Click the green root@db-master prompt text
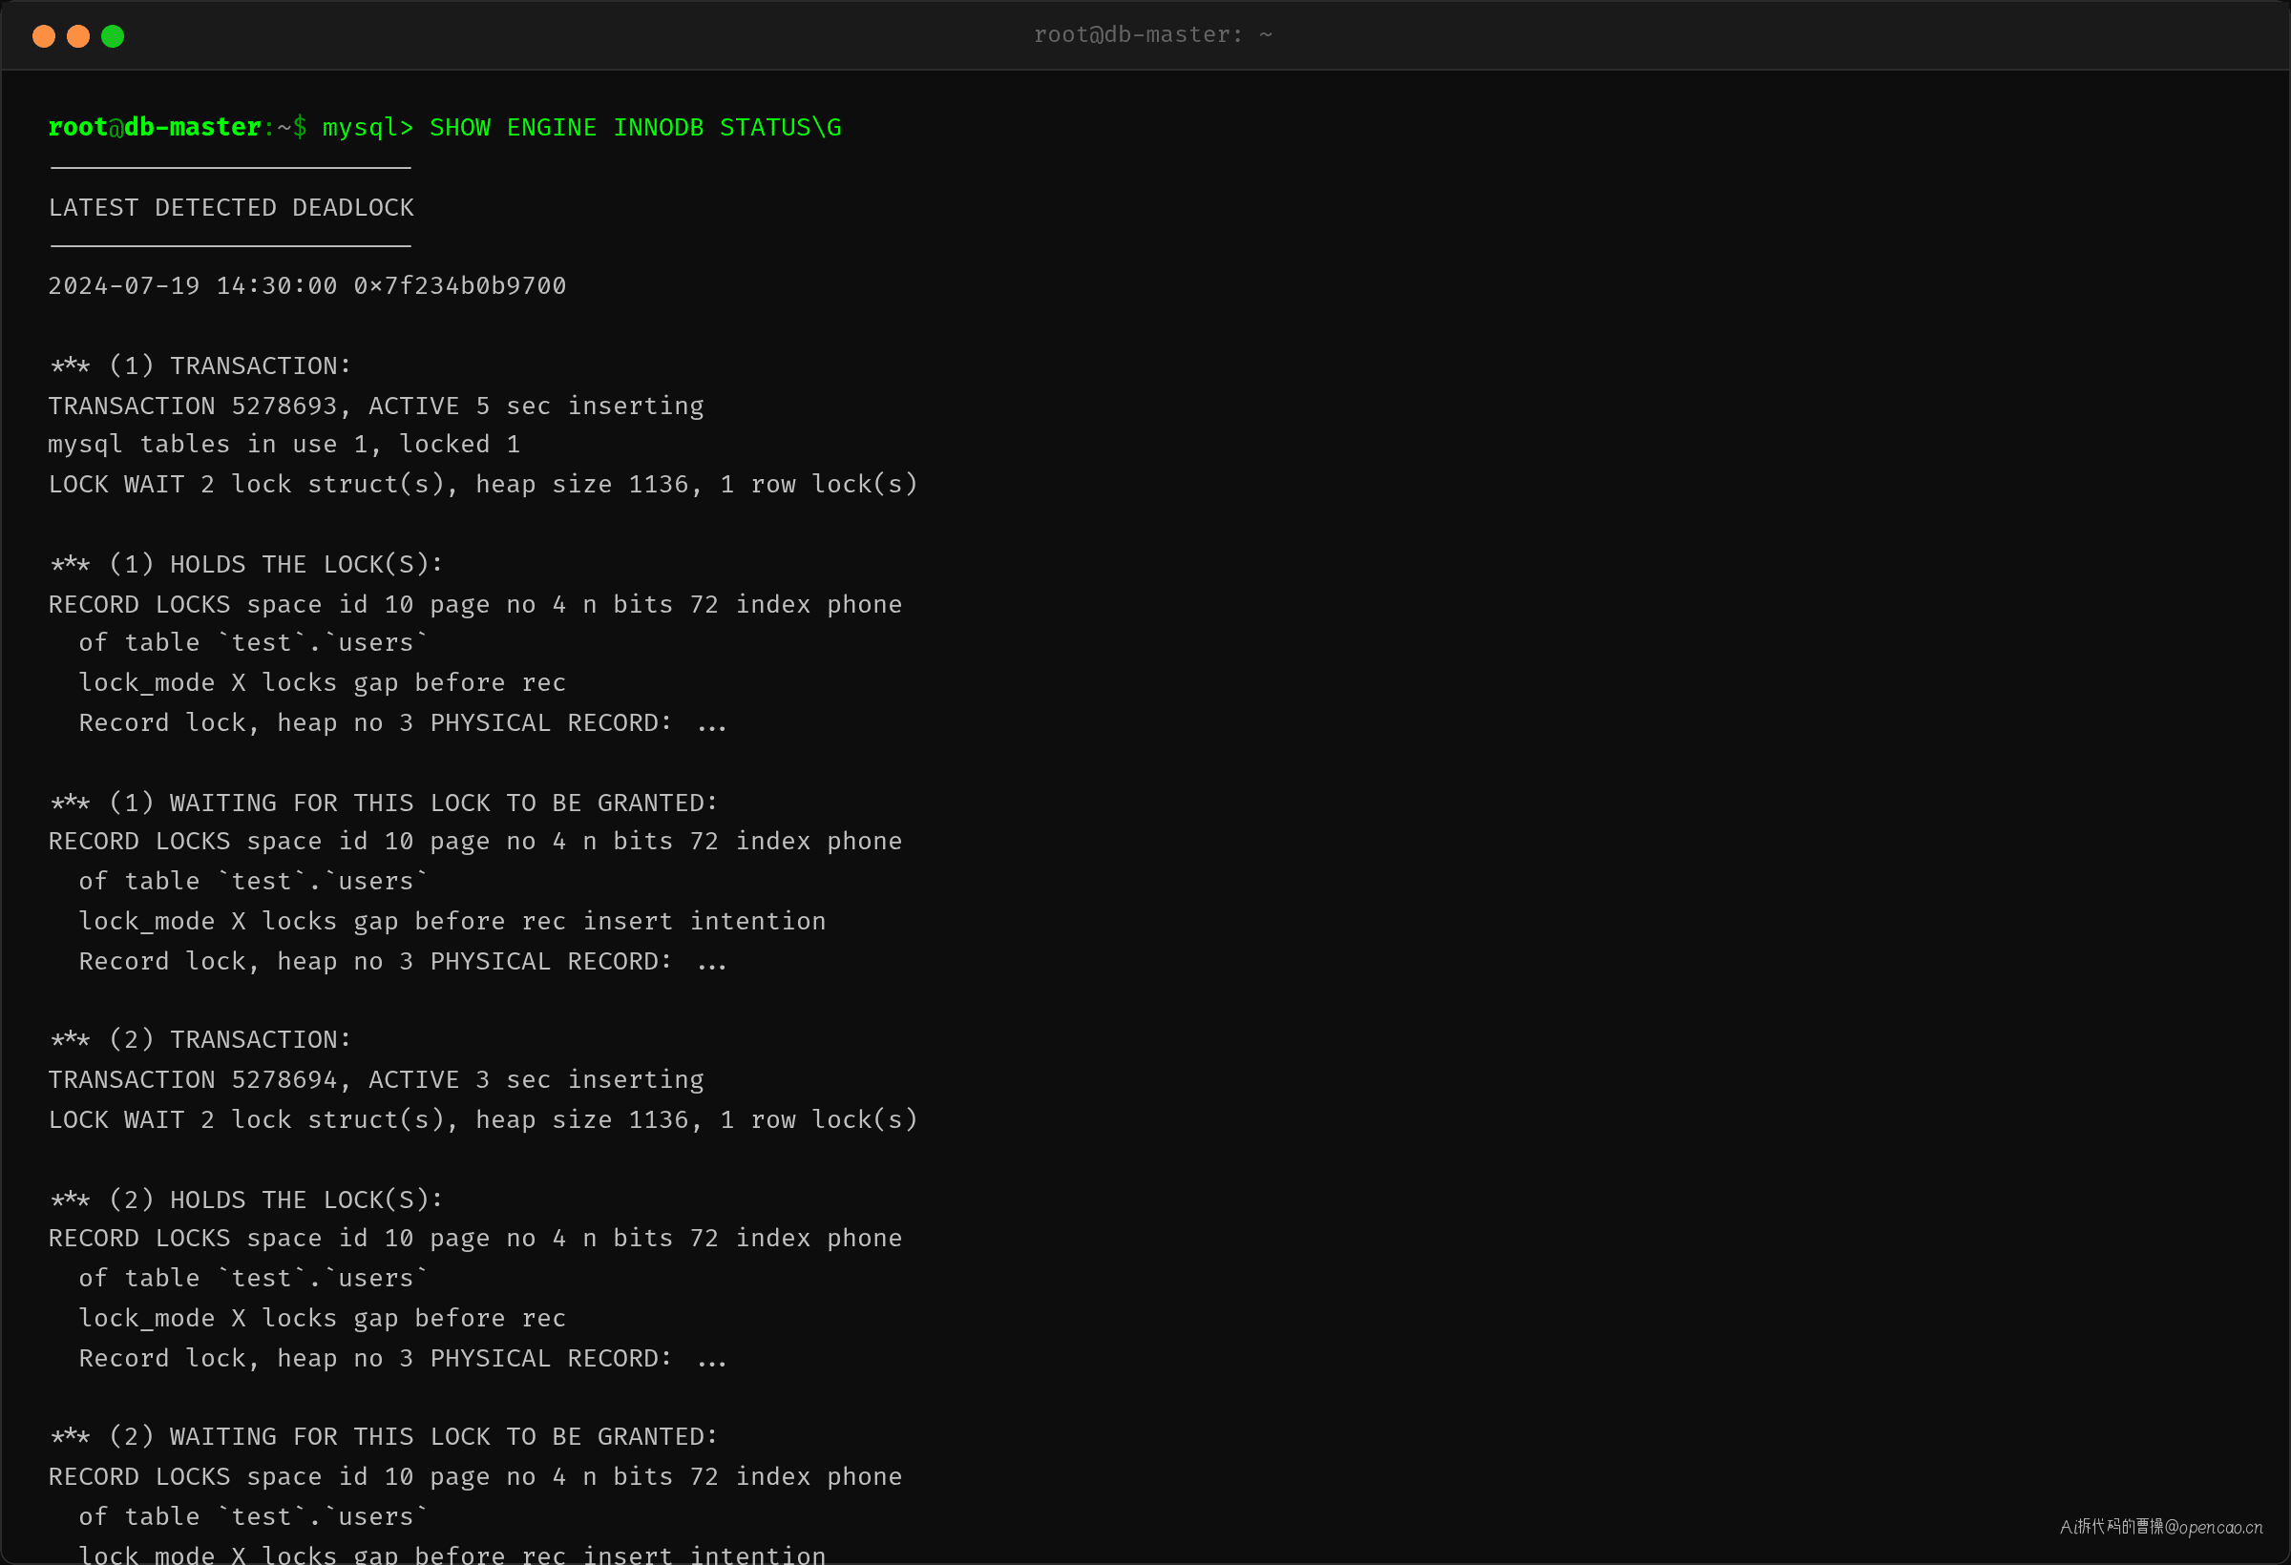The height and width of the screenshot is (1565, 2291). click(155, 127)
